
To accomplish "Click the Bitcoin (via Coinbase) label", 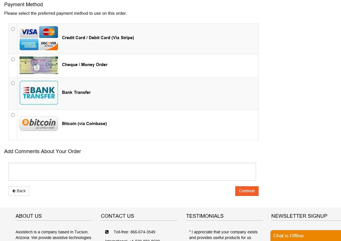I will click(84, 124).
